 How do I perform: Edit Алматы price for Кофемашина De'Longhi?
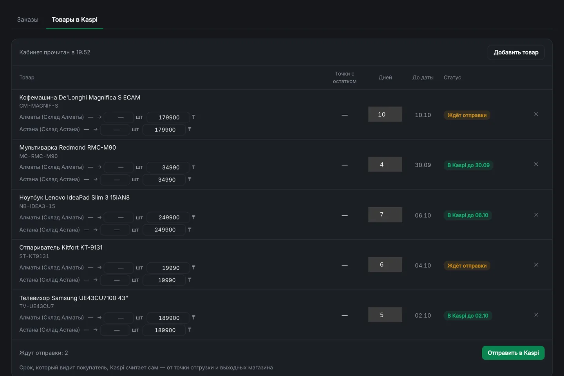168,117
